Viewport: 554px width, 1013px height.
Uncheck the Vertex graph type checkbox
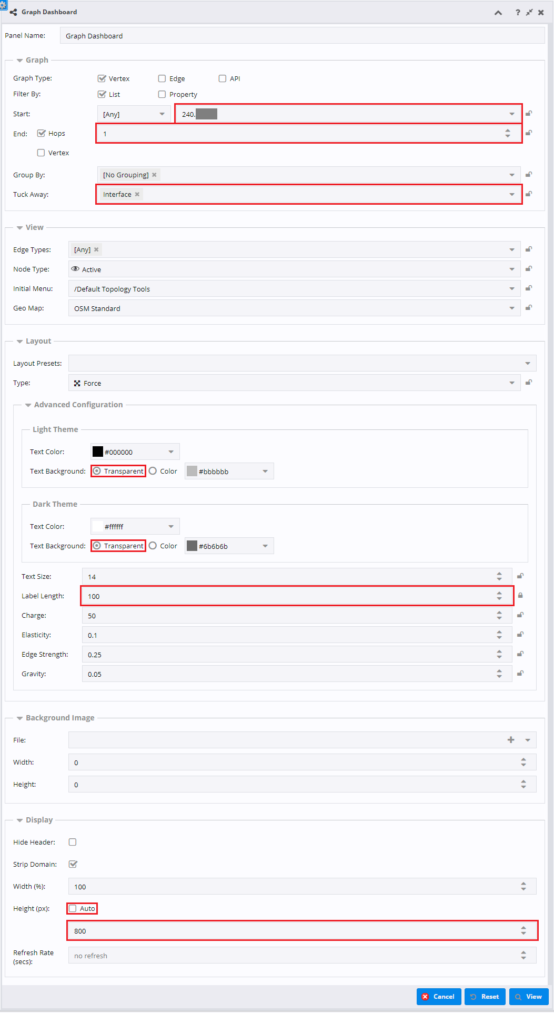pyautogui.click(x=102, y=78)
